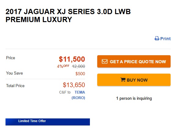Click the 'Price' row label
185x131 pixels.
tap(10, 58)
